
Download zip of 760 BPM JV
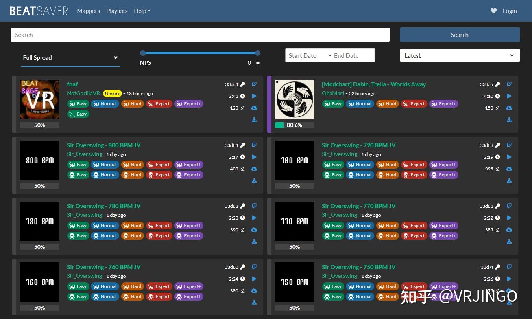click(254, 302)
